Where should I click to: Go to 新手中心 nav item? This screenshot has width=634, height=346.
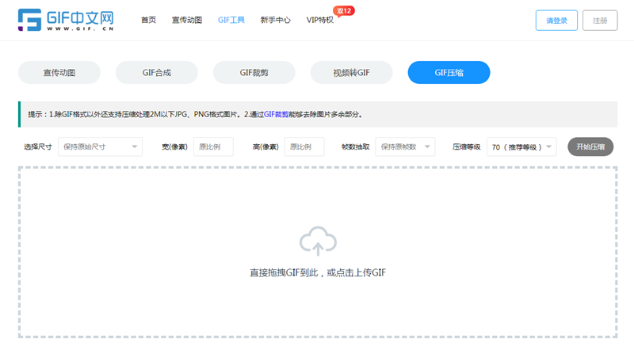tap(275, 20)
